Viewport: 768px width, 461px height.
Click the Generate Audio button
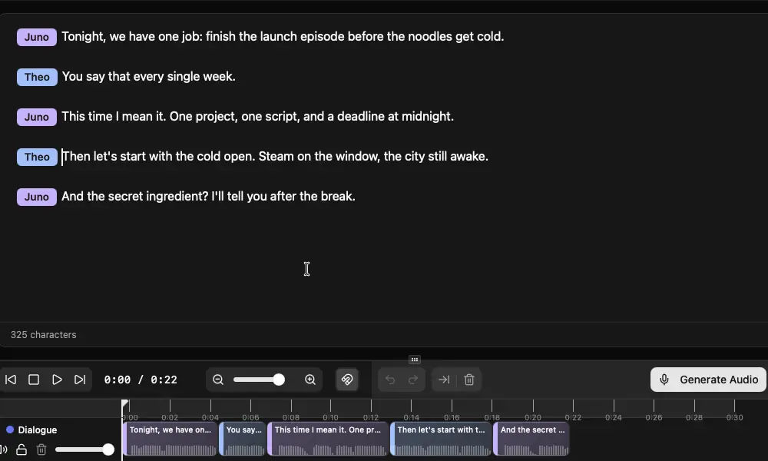(x=708, y=380)
